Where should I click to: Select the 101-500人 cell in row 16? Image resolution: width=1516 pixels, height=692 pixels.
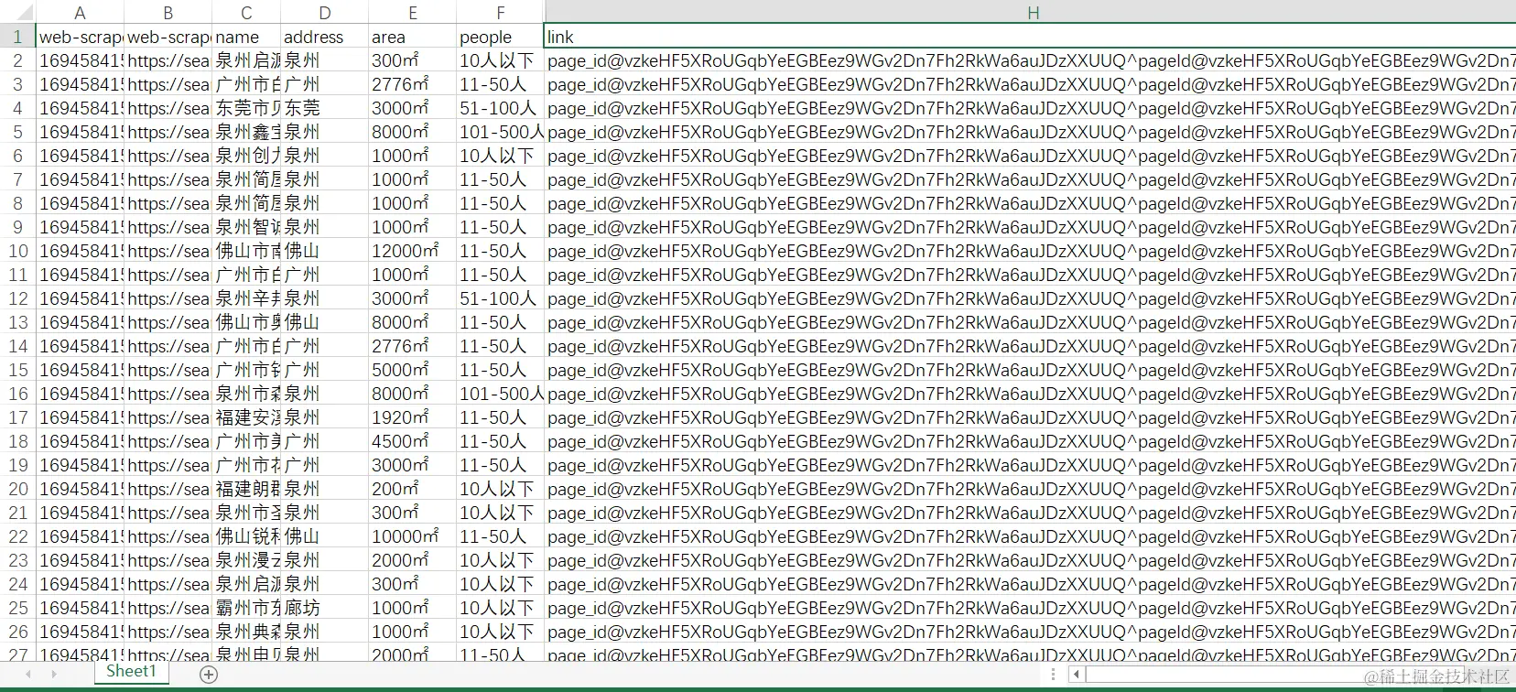pos(501,394)
